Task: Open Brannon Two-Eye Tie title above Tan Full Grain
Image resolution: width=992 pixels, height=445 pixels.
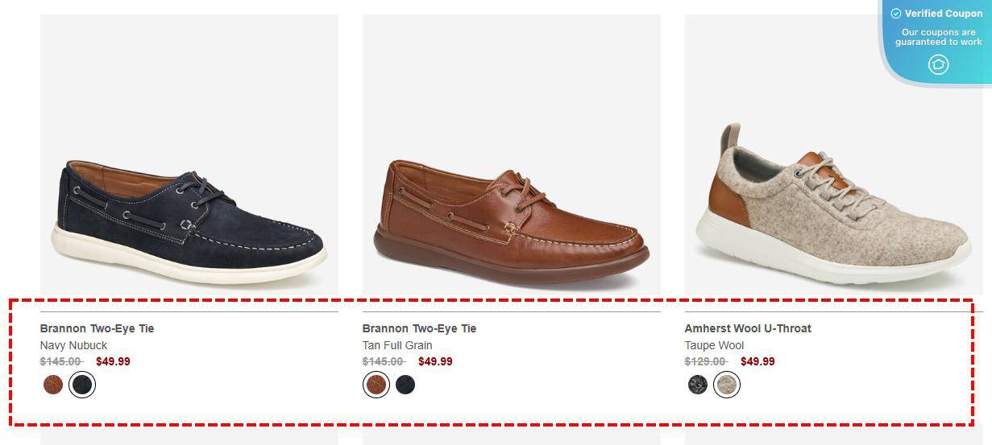Action: coord(419,328)
